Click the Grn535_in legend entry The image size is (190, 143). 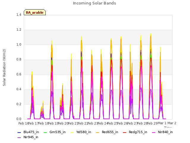pyautogui.click(x=55, y=132)
